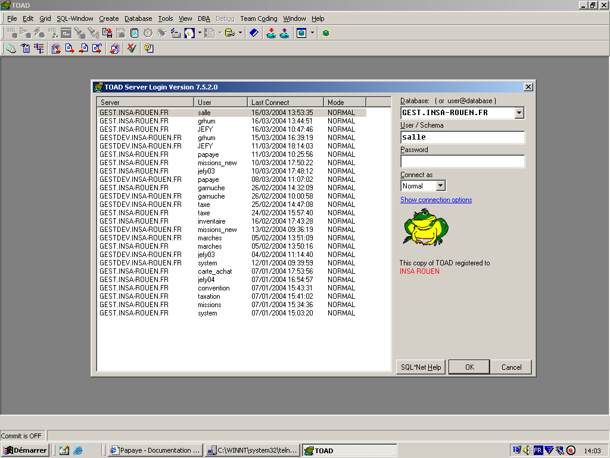The image size is (610, 458).
Task: Click the database import red-arrow icon
Action: click(x=271, y=33)
